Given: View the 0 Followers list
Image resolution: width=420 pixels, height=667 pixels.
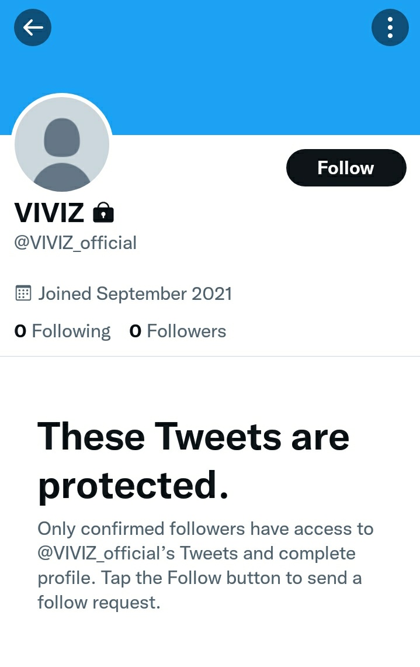Looking at the screenshot, I should click(178, 331).
